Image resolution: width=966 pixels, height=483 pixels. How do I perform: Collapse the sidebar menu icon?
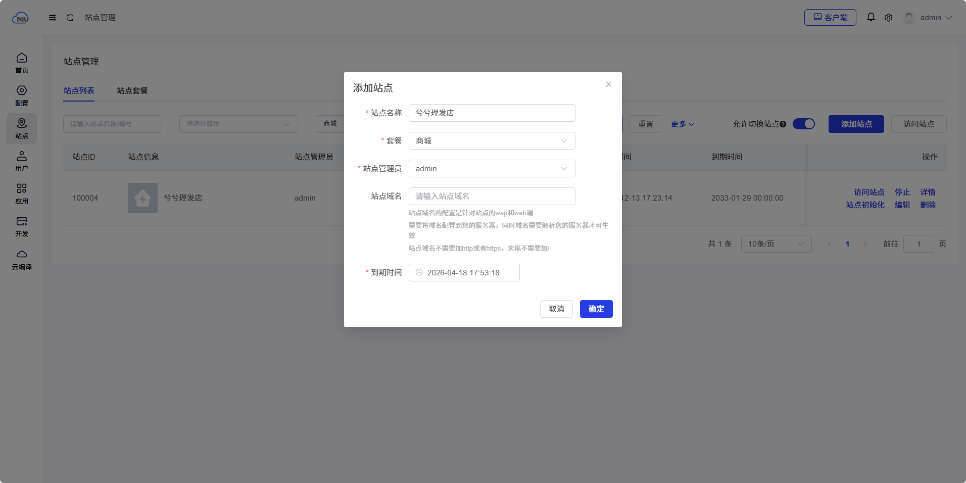click(53, 18)
